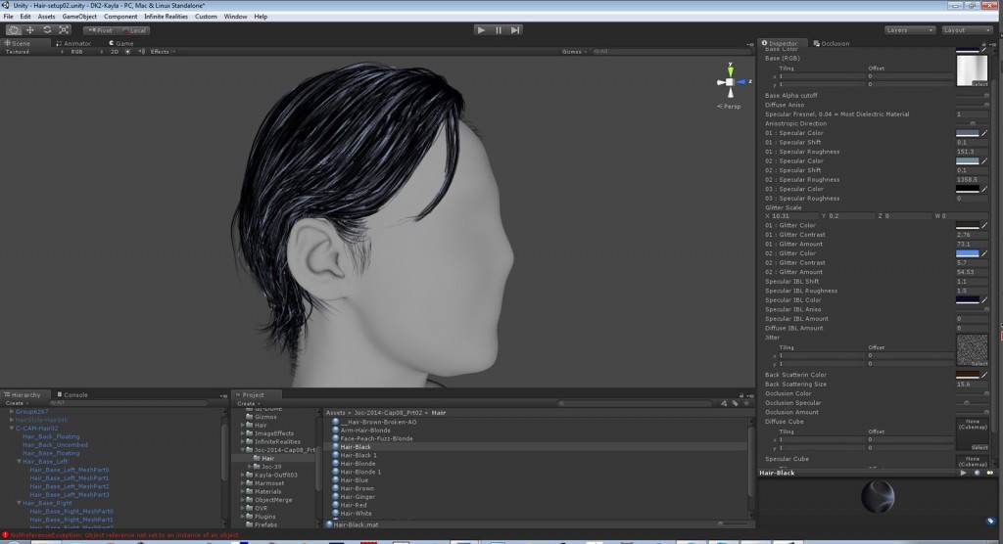Open the 02 Glitter Color swatch
Screen dimensions: 1003x544
click(x=967, y=253)
